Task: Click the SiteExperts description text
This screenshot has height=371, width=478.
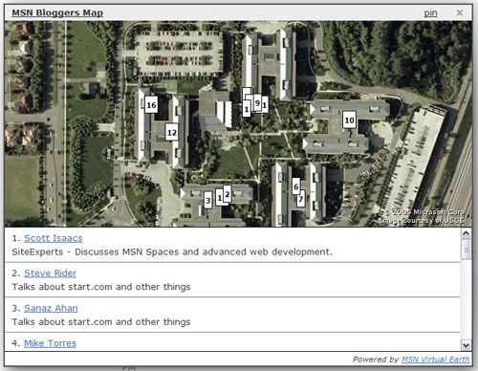Action: (x=172, y=251)
